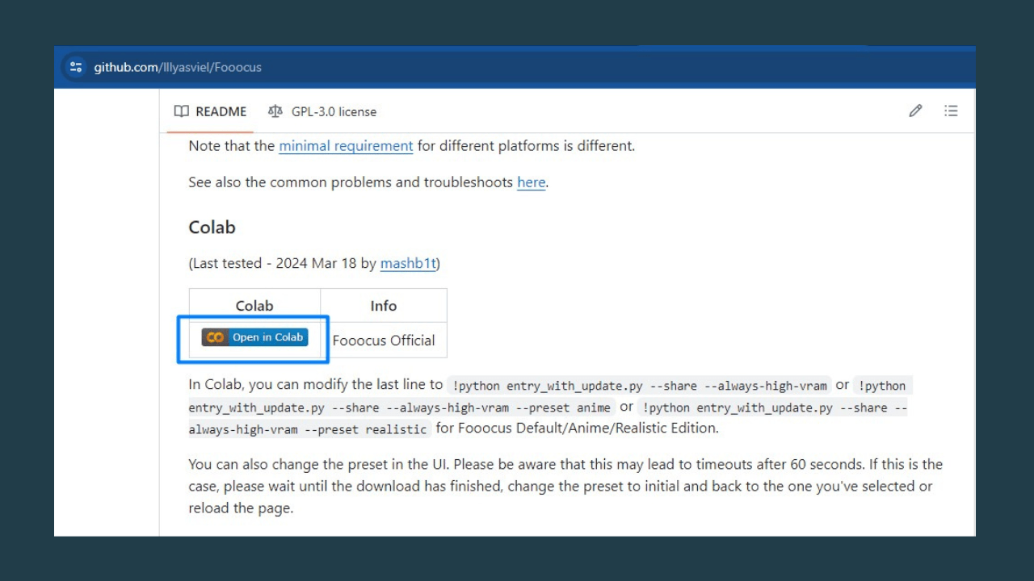Click the code snippet ending '--always-high-vram' without preset

point(640,386)
